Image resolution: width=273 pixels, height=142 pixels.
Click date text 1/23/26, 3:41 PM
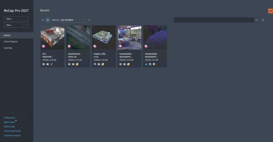click(151, 60)
